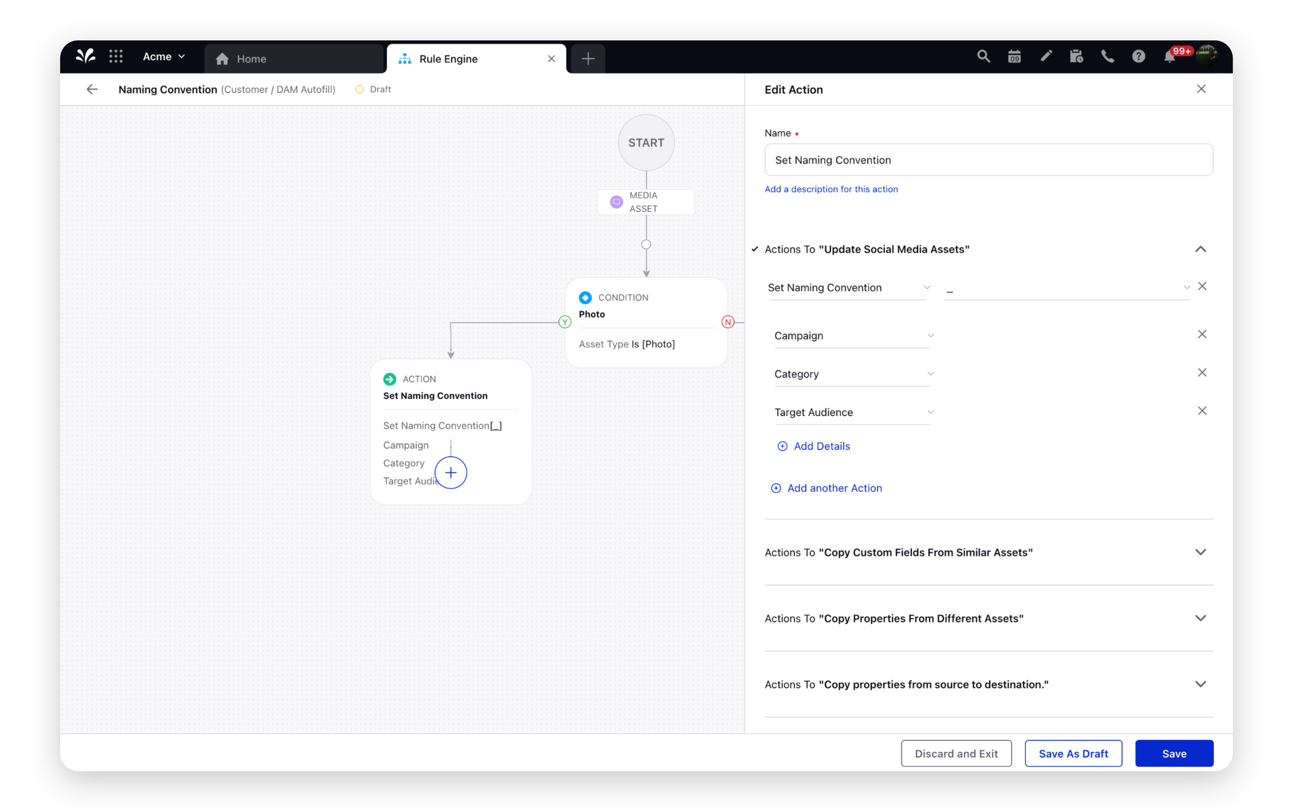Click the Name input field
Image resolution: width=1293 pixels, height=808 pixels.
tap(989, 160)
